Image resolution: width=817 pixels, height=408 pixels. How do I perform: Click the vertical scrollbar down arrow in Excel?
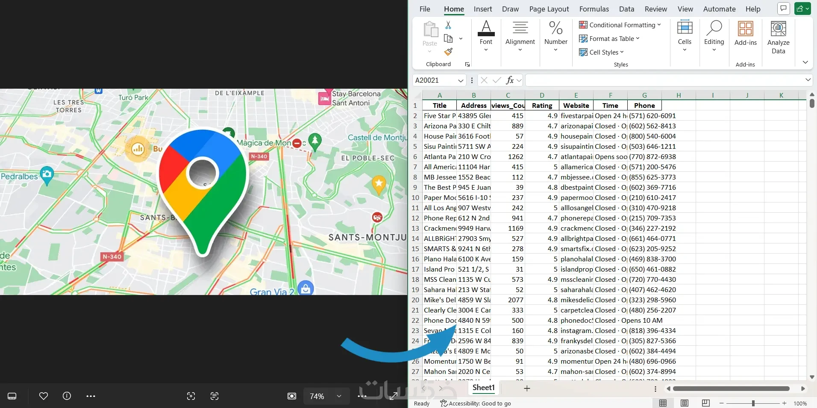tap(812, 377)
